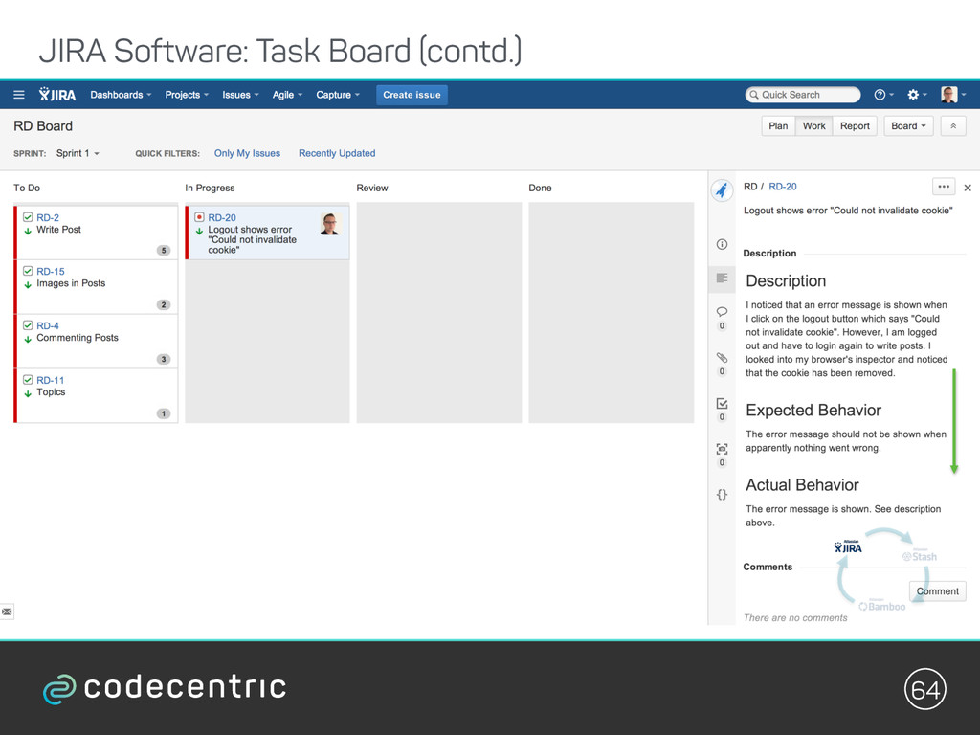Open the Agile dropdown menu
This screenshot has height=735, width=980.
pos(287,95)
